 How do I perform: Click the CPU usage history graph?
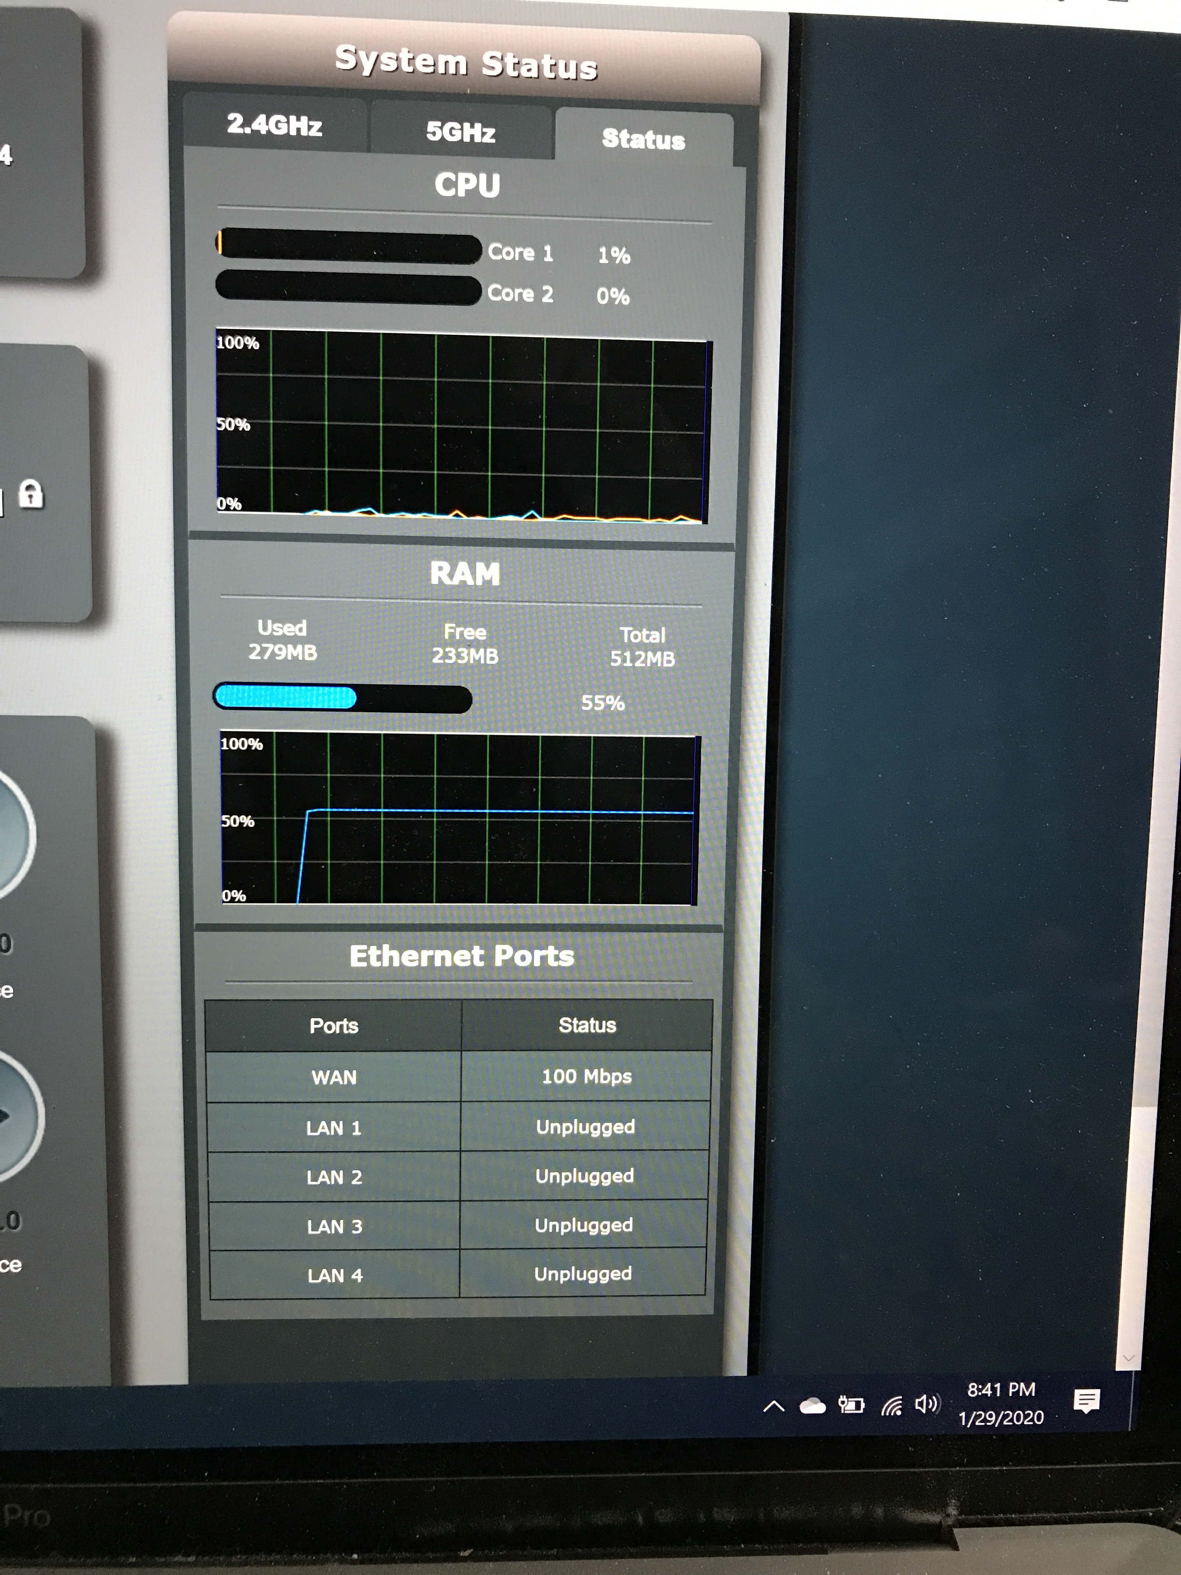pyautogui.click(x=461, y=427)
